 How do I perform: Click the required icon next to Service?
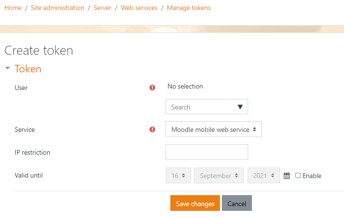point(152,129)
